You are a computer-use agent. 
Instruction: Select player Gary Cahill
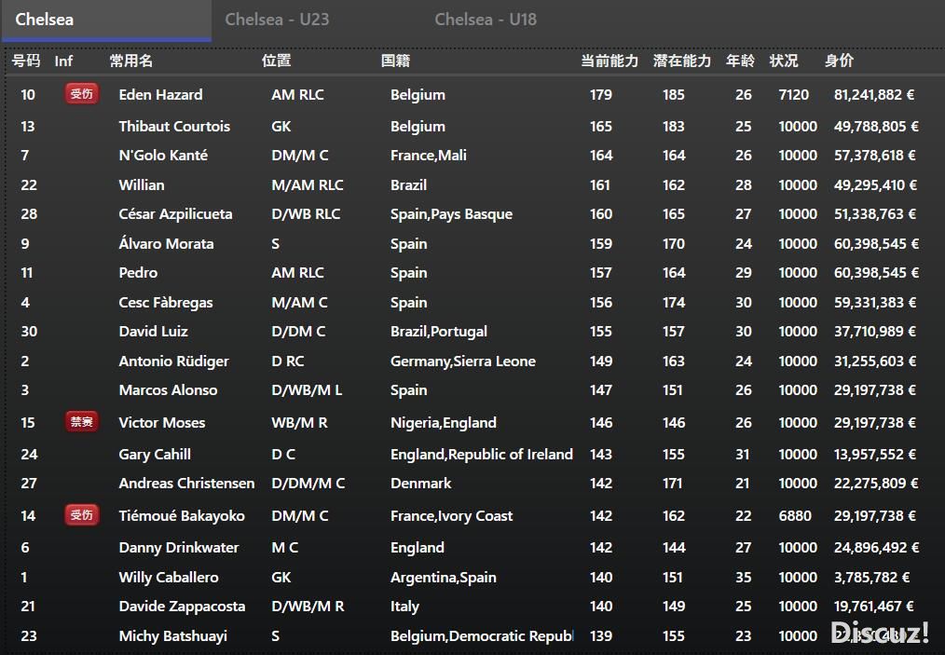[155, 455]
